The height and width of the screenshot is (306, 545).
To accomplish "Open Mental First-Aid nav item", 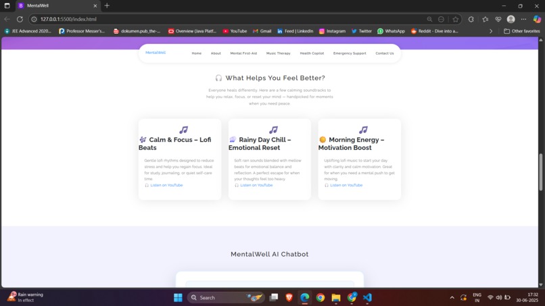I will [x=243, y=53].
